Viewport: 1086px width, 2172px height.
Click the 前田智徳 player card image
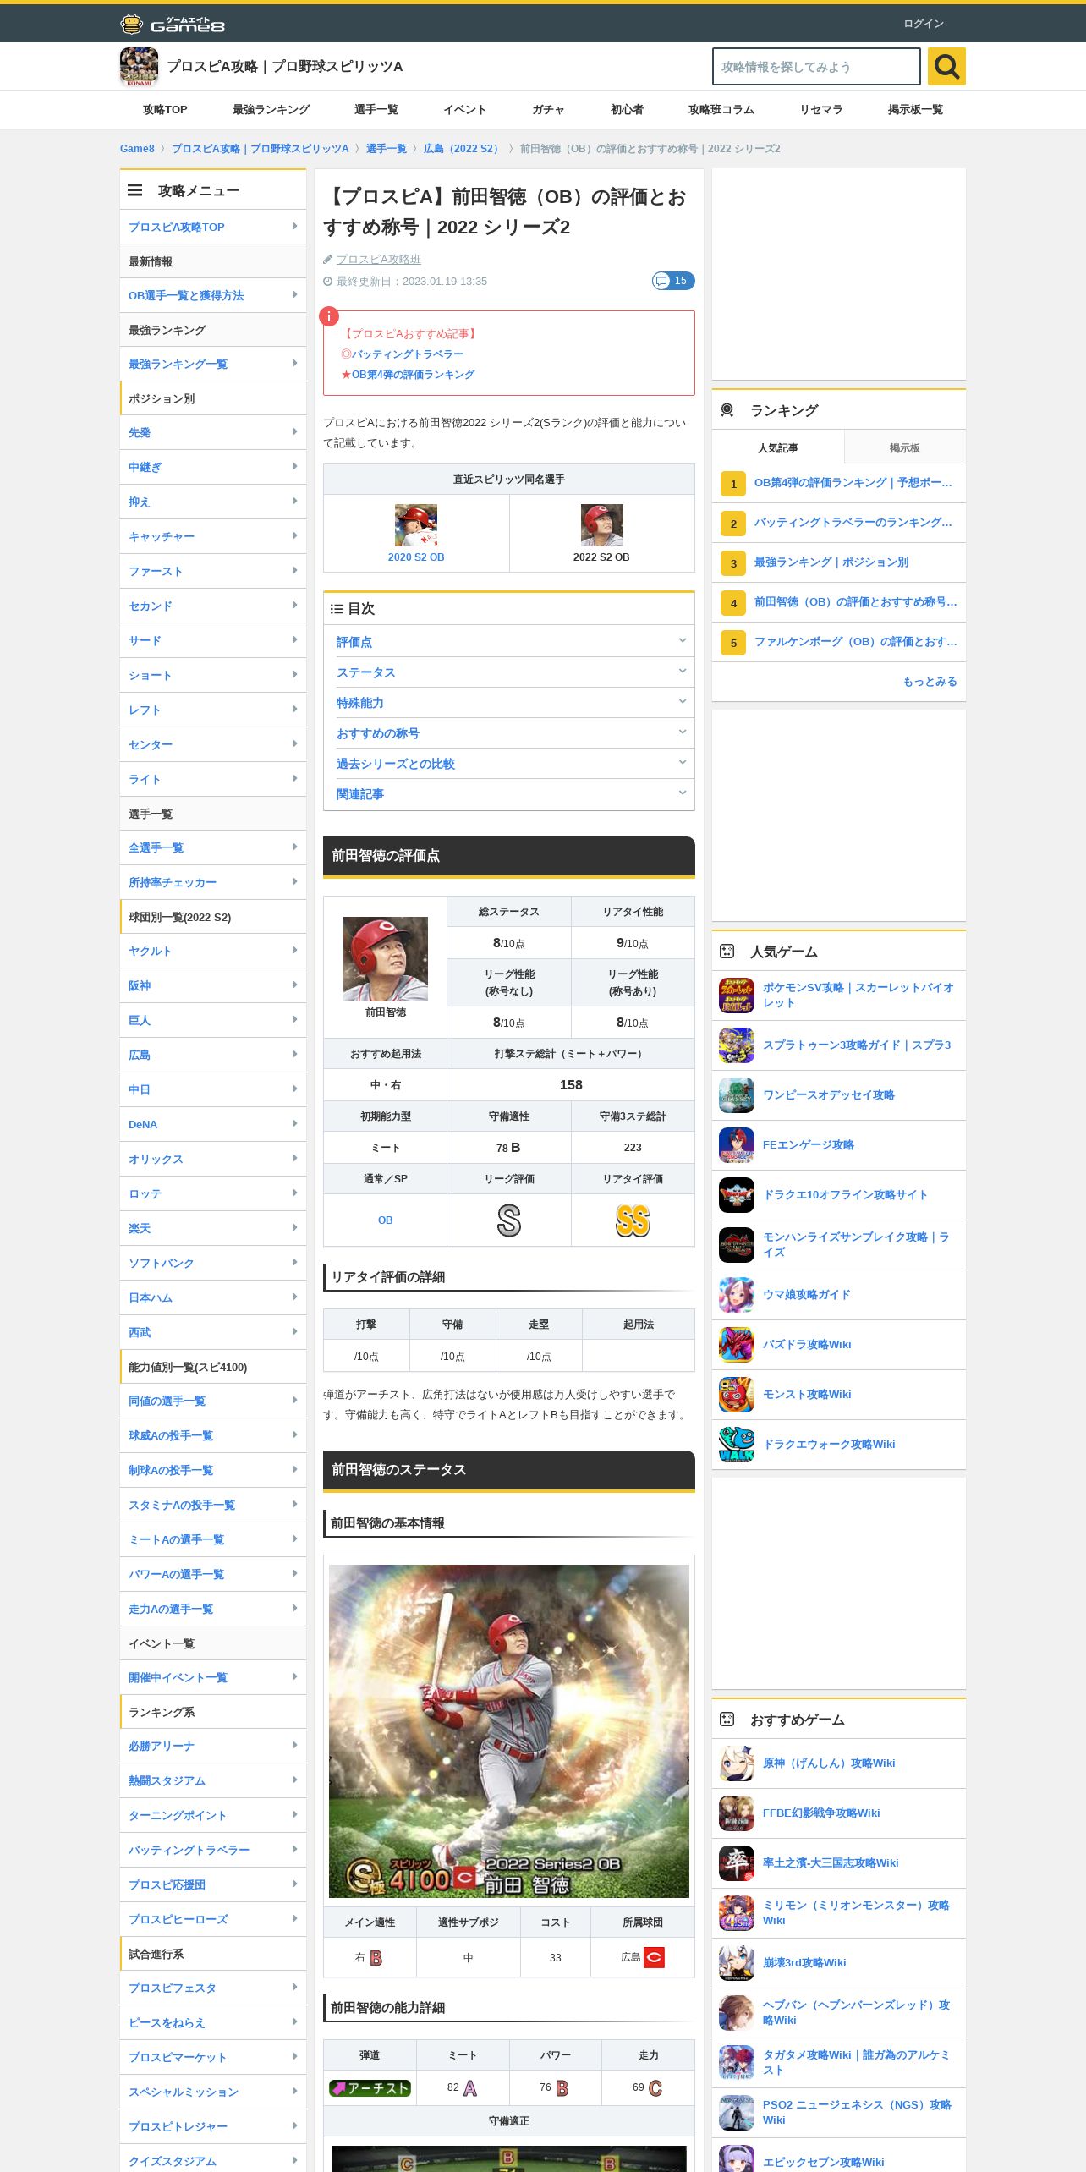[x=509, y=1730]
